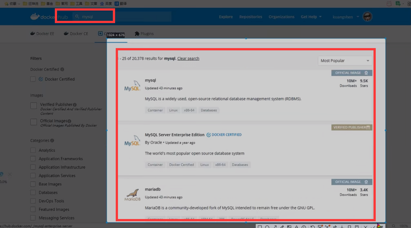Switch to the Plugins tab

(x=144, y=33)
